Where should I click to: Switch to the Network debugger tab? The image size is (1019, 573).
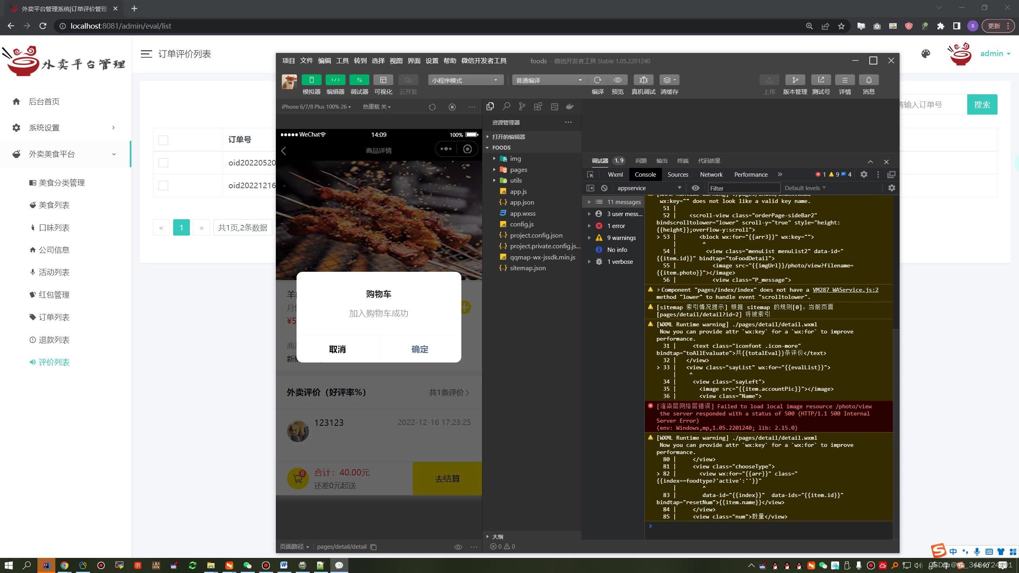711,174
